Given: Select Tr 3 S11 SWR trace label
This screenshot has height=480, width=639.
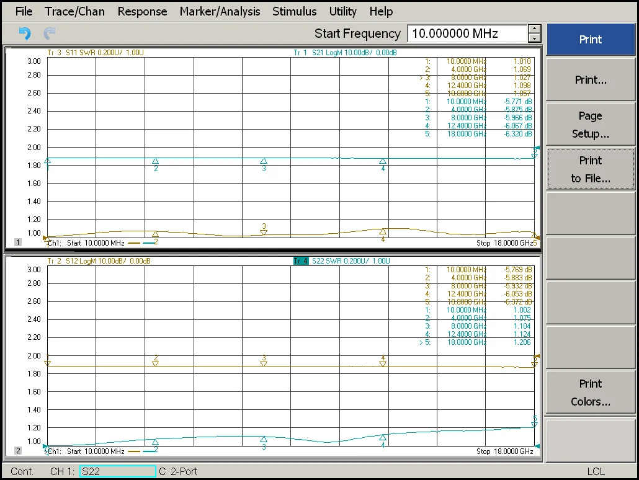Looking at the screenshot, I should (x=96, y=53).
